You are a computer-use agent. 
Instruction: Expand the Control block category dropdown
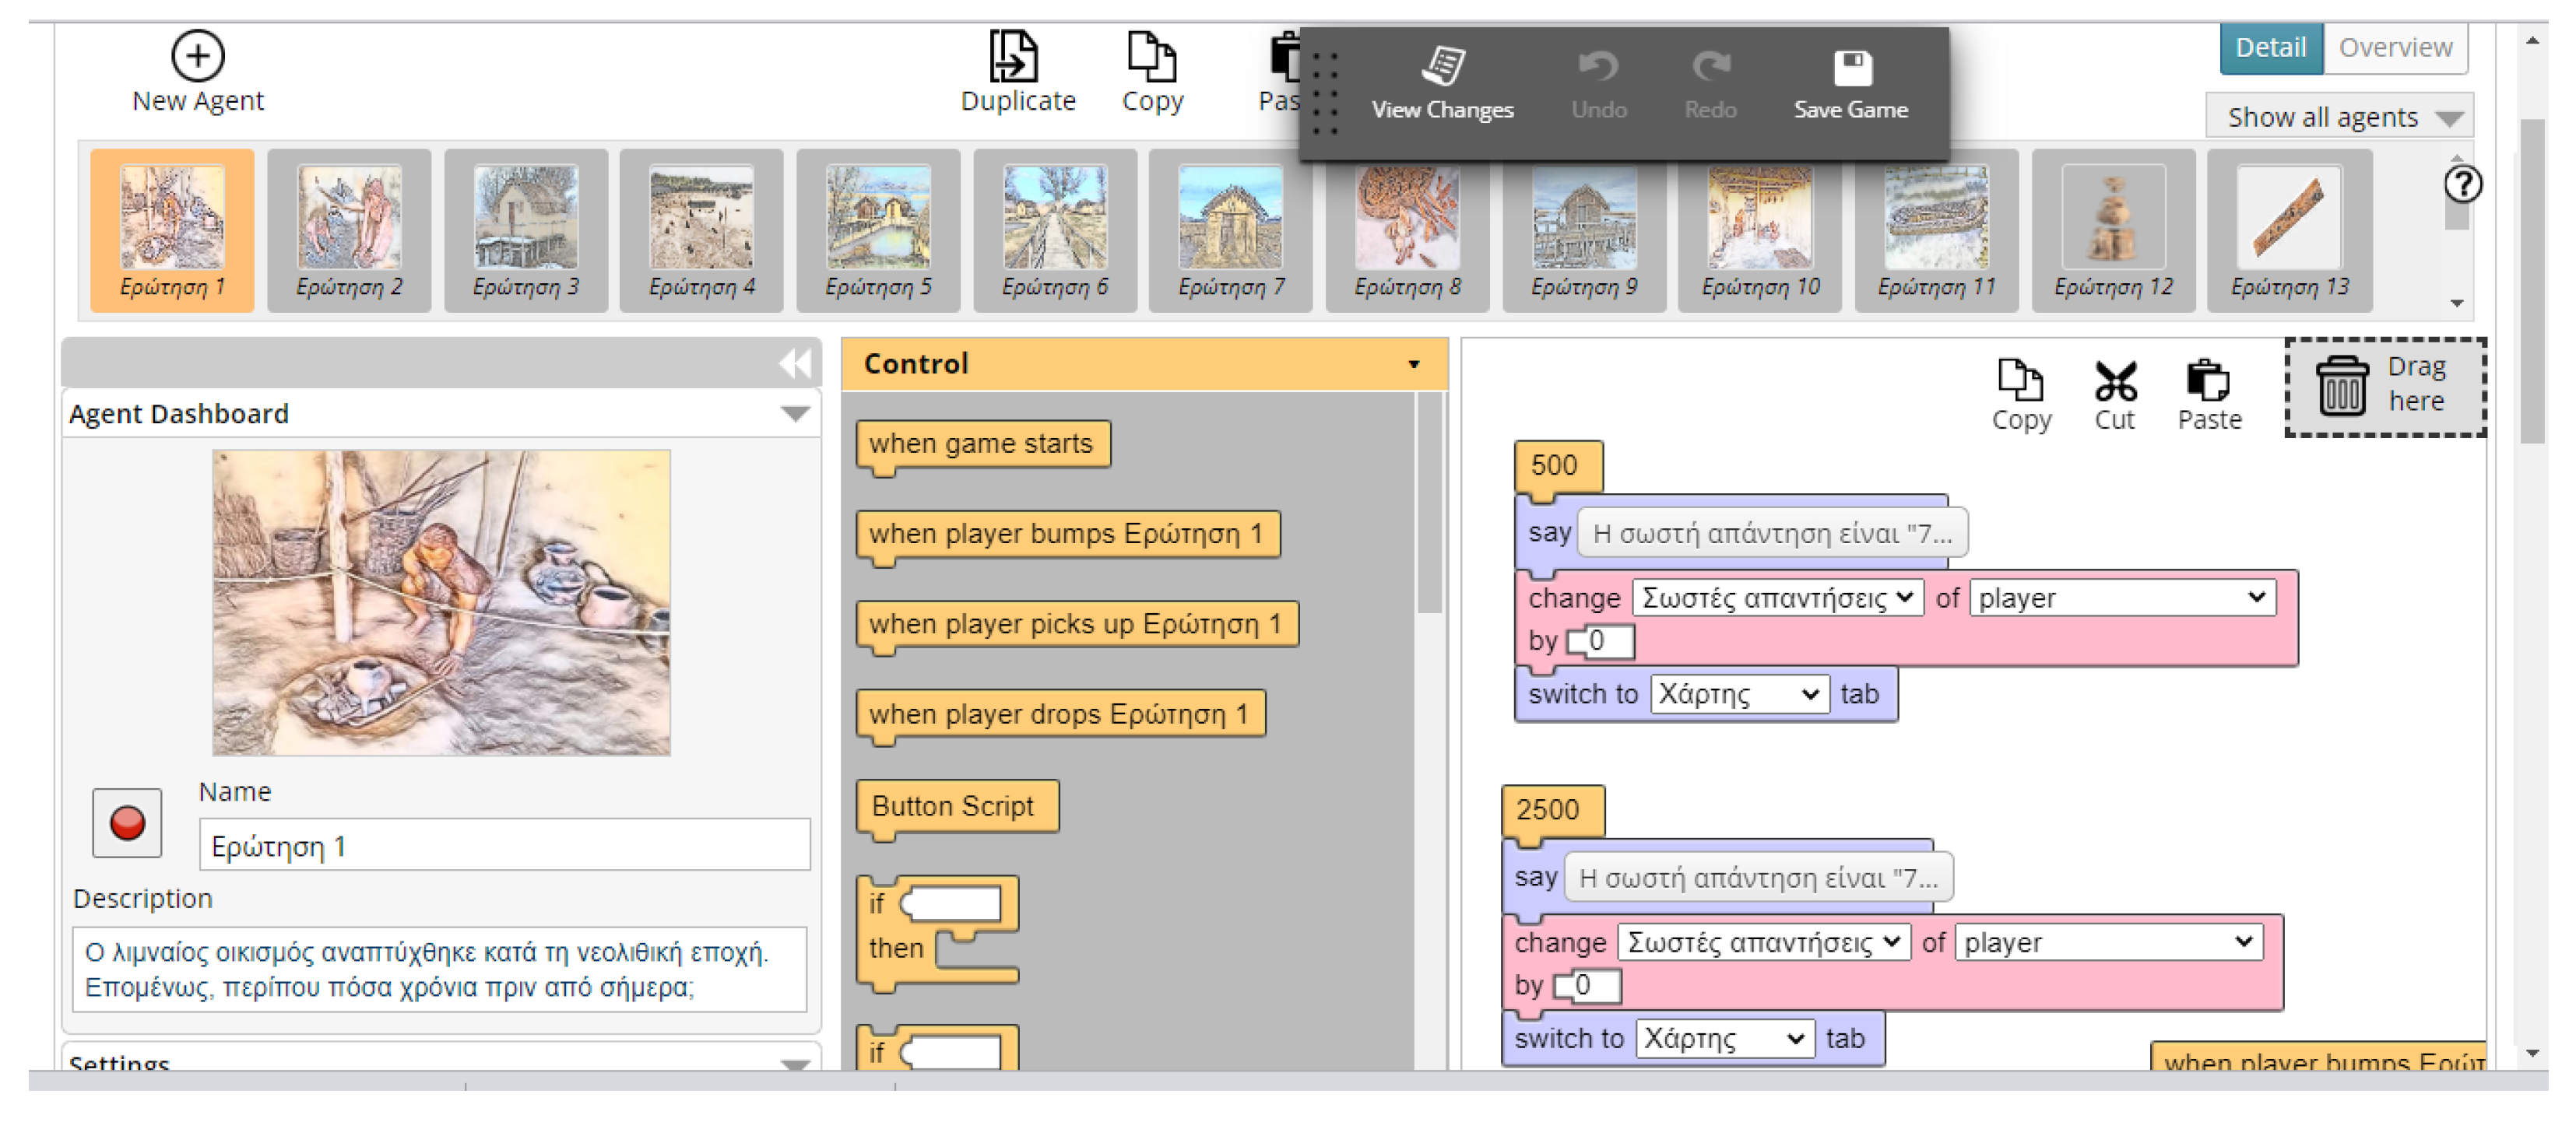point(1413,365)
